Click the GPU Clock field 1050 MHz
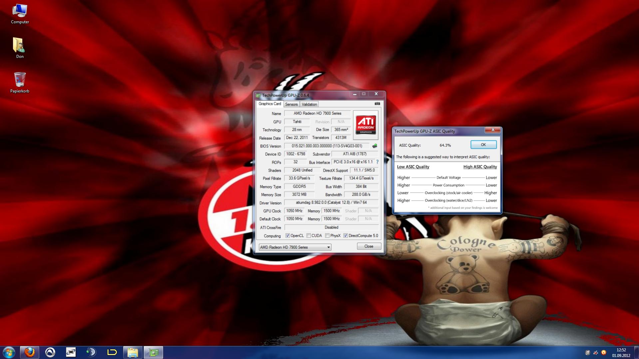This screenshot has width=639, height=359. pos(294,211)
